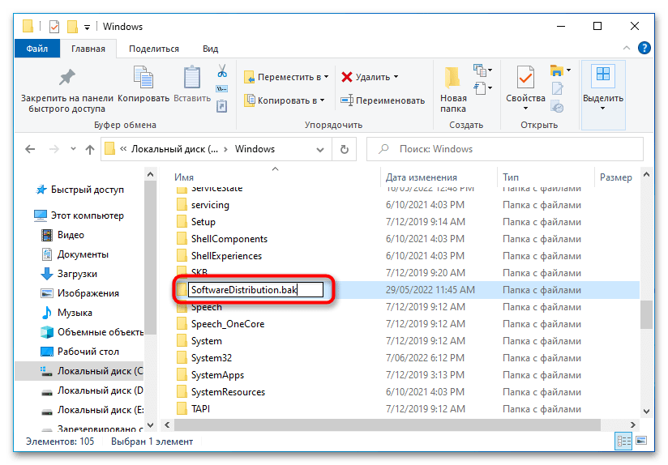Open Видео in navigation pane
The width and height of the screenshot is (668, 465).
coord(62,235)
